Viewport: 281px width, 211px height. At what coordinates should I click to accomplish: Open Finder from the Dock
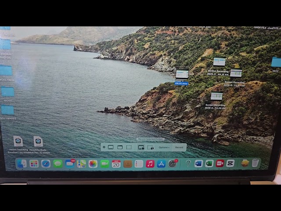[x=22, y=164]
